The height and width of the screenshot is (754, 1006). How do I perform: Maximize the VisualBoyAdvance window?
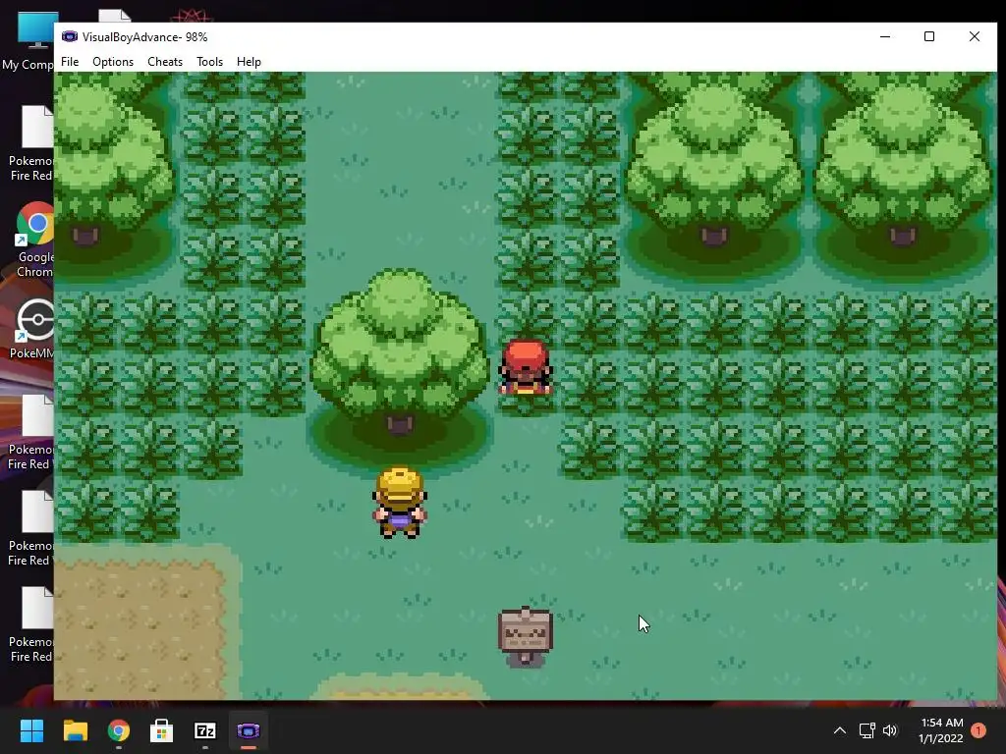click(929, 36)
